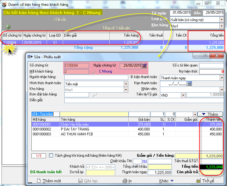
Task: Print the receipt with In button
Action: [x=127, y=181]
